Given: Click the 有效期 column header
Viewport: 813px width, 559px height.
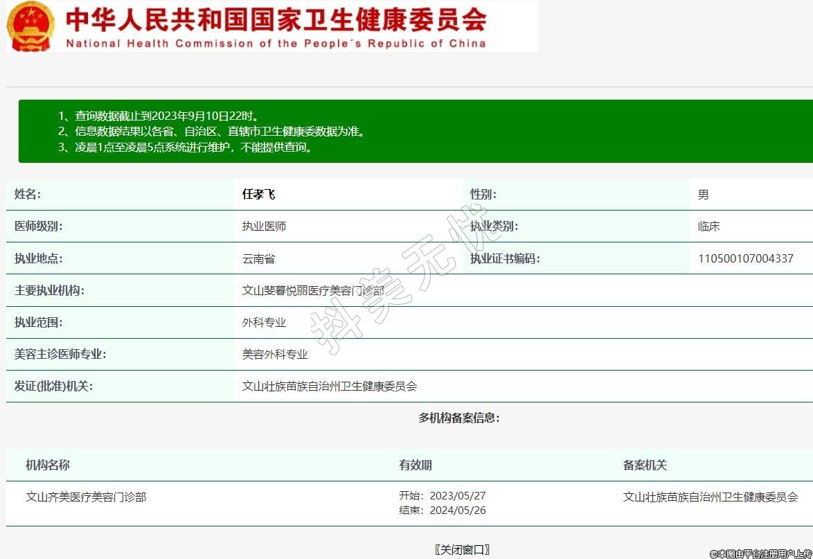Looking at the screenshot, I should point(416,465).
